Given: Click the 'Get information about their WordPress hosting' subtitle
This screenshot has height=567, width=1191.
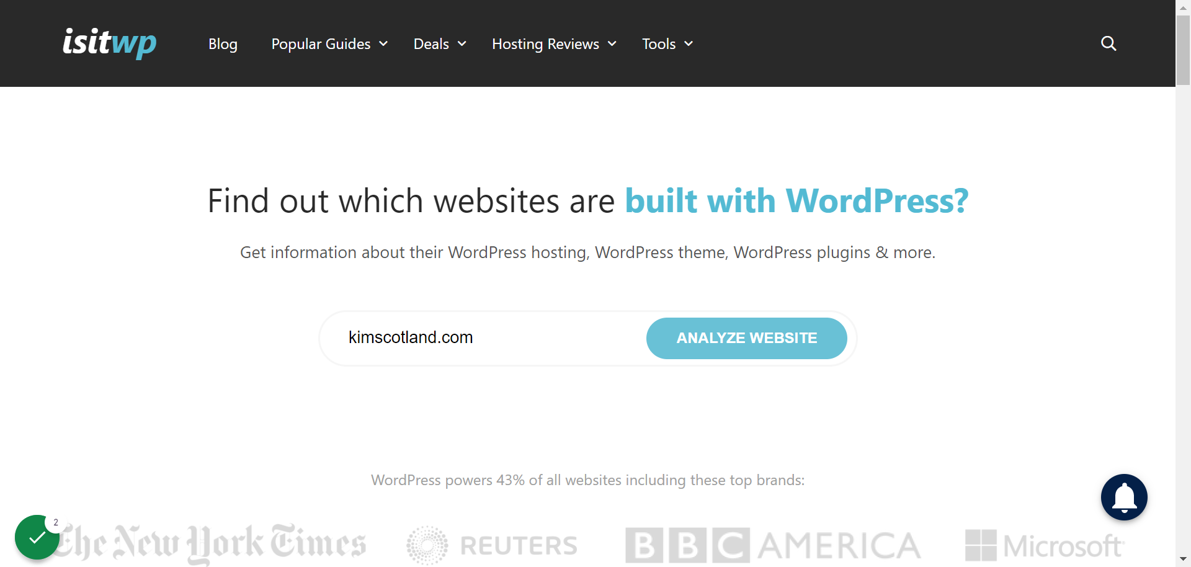Looking at the screenshot, I should [587, 252].
